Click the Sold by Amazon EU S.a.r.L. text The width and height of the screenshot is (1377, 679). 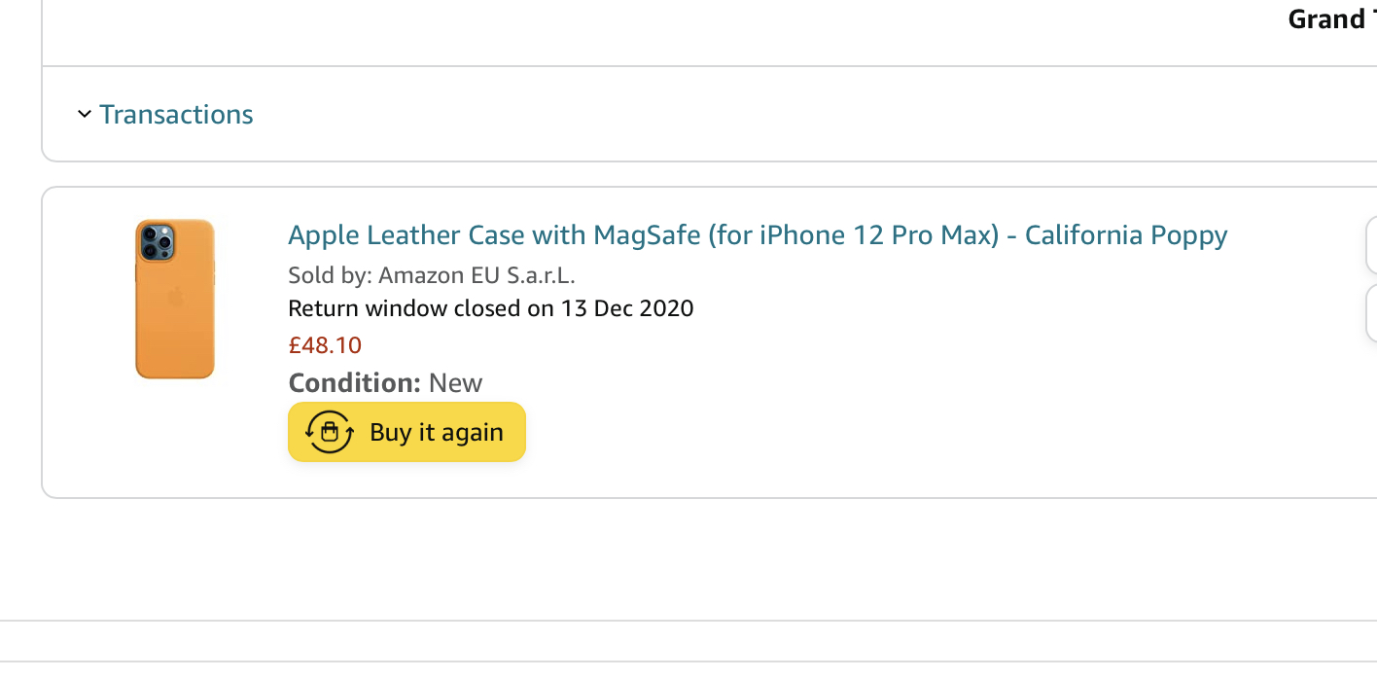[x=432, y=275]
